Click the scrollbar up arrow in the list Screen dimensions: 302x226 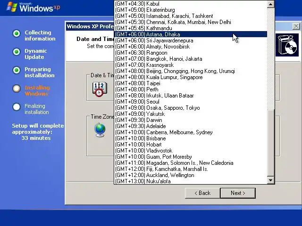[x=270, y=4]
